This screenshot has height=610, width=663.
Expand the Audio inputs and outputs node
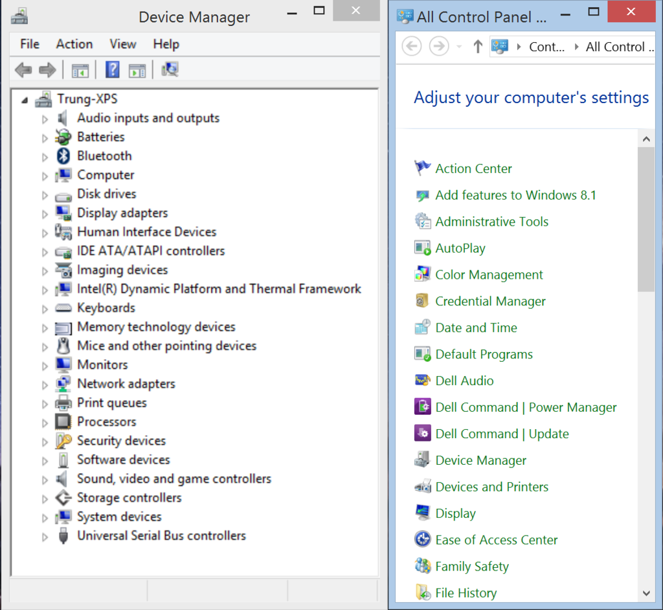click(45, 119)
